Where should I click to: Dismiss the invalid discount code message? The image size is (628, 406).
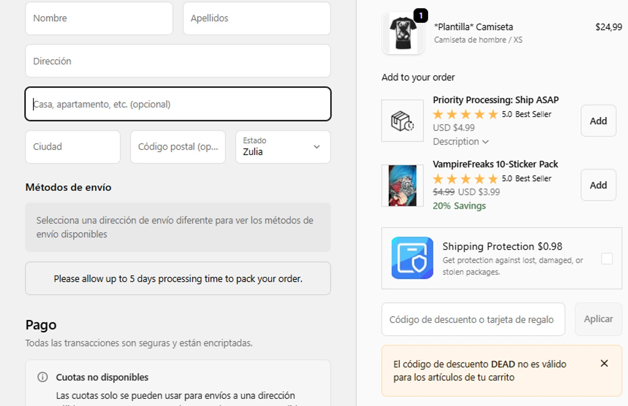[604, 363]
